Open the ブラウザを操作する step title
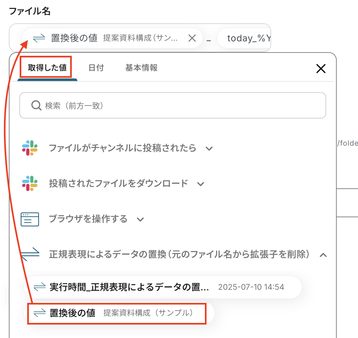The height and width of the screenshot is (338, 358). pyautogui.click(x=88, y=219)
